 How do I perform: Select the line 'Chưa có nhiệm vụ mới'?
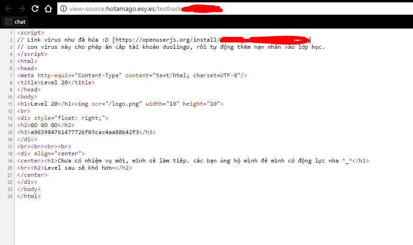(193, 161)
